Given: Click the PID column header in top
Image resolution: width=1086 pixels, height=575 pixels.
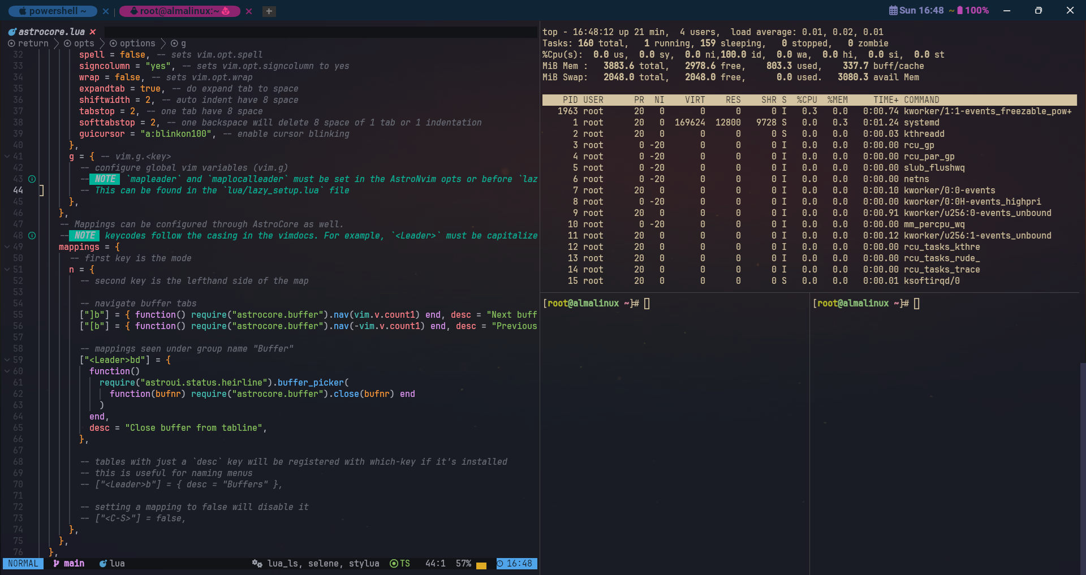Looking at the screenshot, I should pos(570,100).
